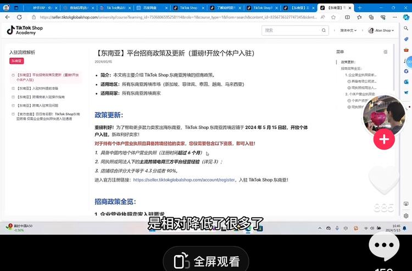Viewport: 412px width, 271px height.
Task: Open the Alan Shop account dropdown
Action: [381, 30]
